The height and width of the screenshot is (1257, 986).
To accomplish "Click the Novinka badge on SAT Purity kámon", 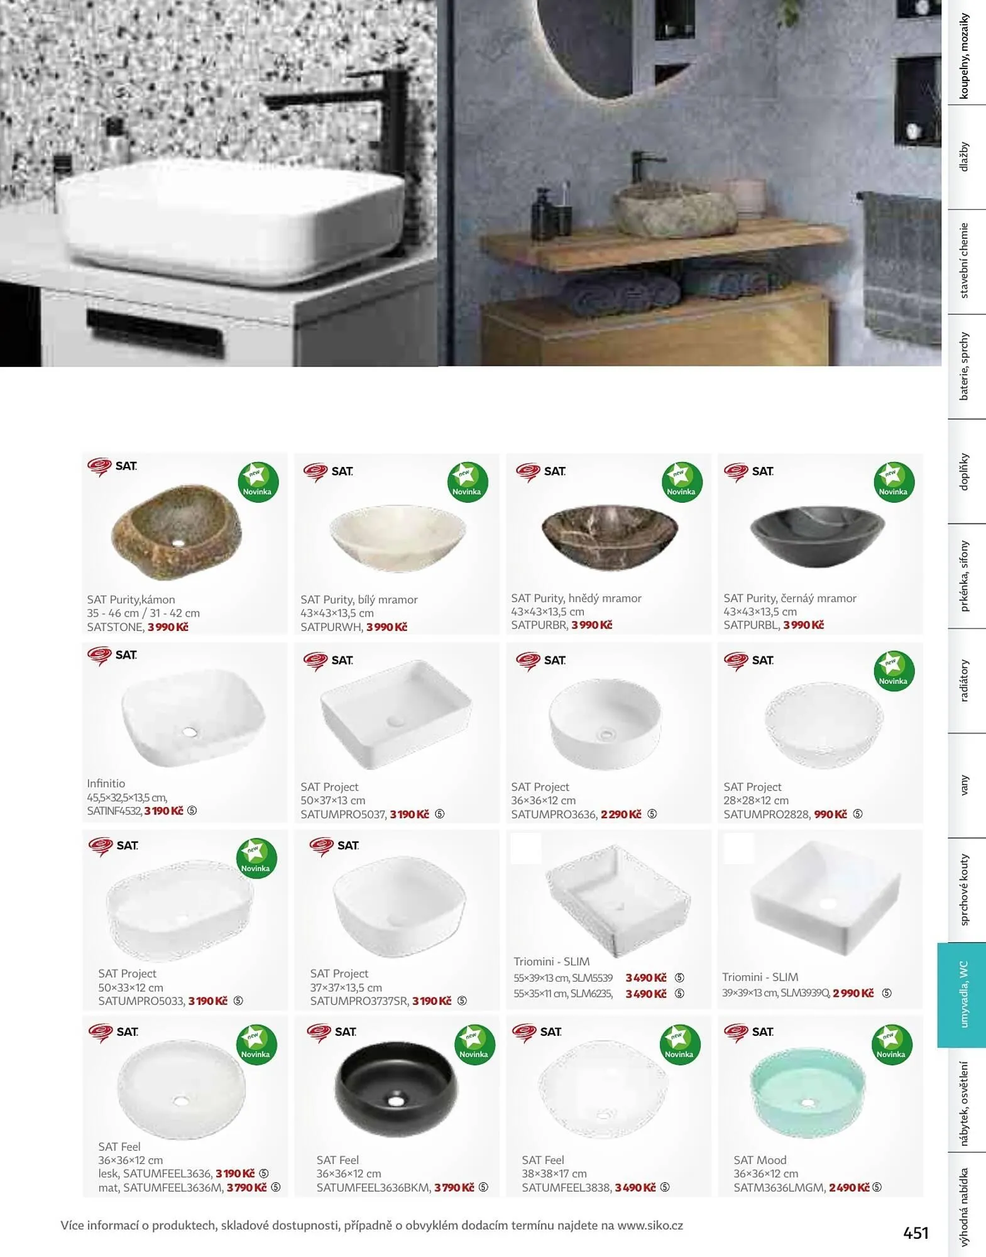I will (x=258, y=482).
